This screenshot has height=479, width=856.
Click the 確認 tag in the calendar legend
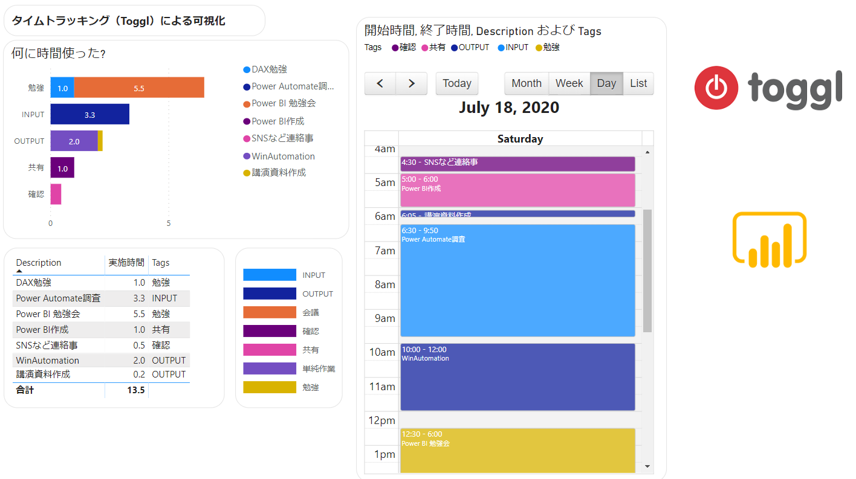pos(404,47)
